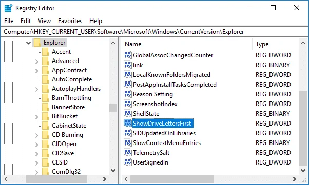Select the ComDlg32 key label
Viewport: 309px width, 185px height.
point(66,172)
